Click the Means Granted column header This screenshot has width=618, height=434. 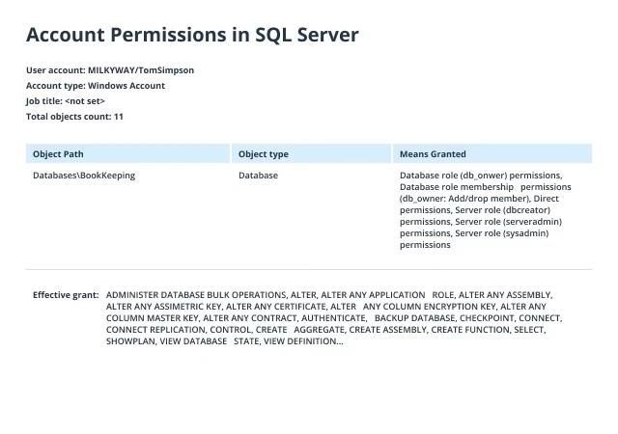coord(492,153)
